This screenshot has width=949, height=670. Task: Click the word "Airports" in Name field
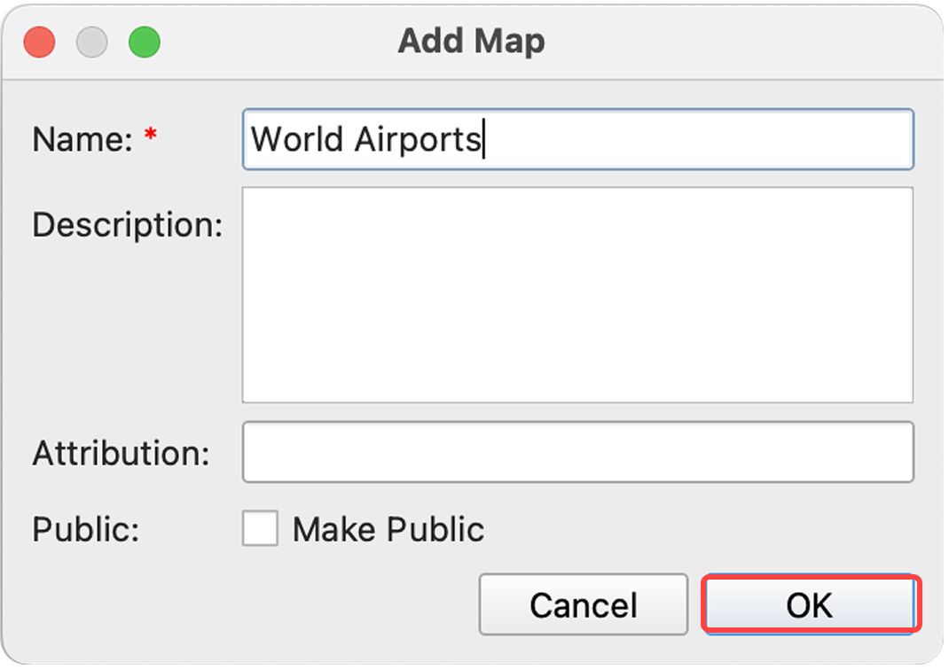click(x=418, y=140)
